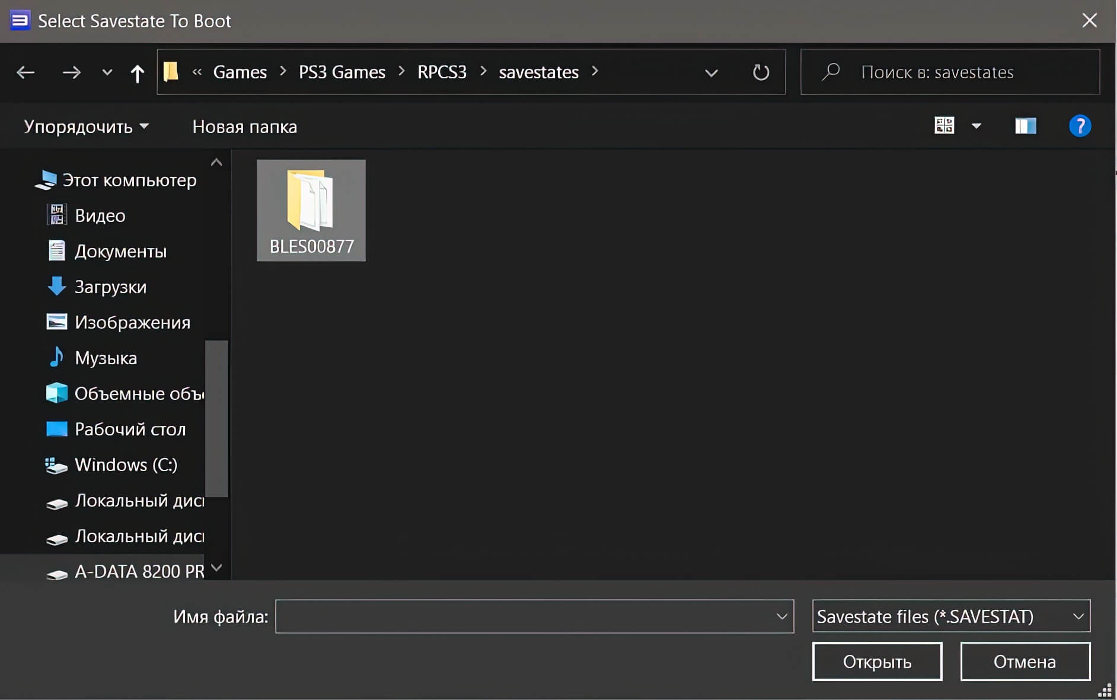This screenshot has width=1117, height=700.
Task: Toggle the preview pane
Action: point(1026,126)
